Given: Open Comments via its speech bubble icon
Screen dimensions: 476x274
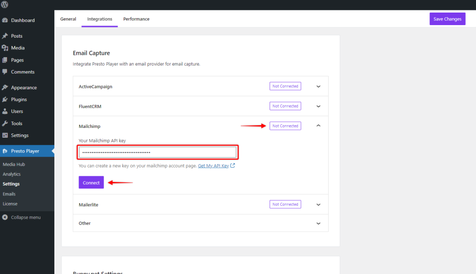Looking at the screenshot, I should click(x=7, y=72).
